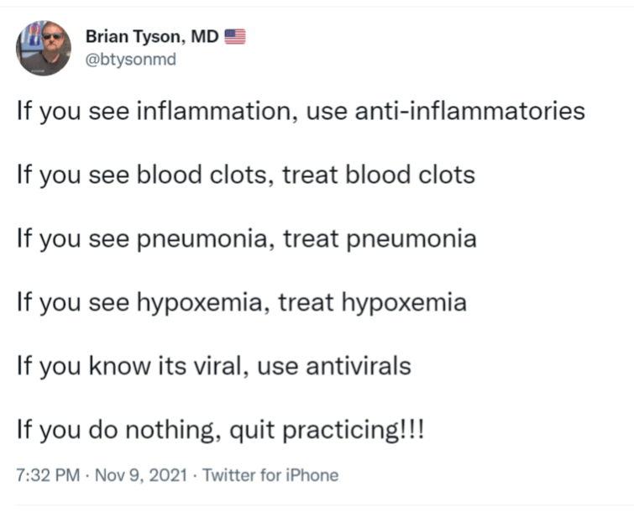Viewport: 634px width, 518px height.
Task: Click the US flag emoji beside name
Action: [x=235, y=36]
